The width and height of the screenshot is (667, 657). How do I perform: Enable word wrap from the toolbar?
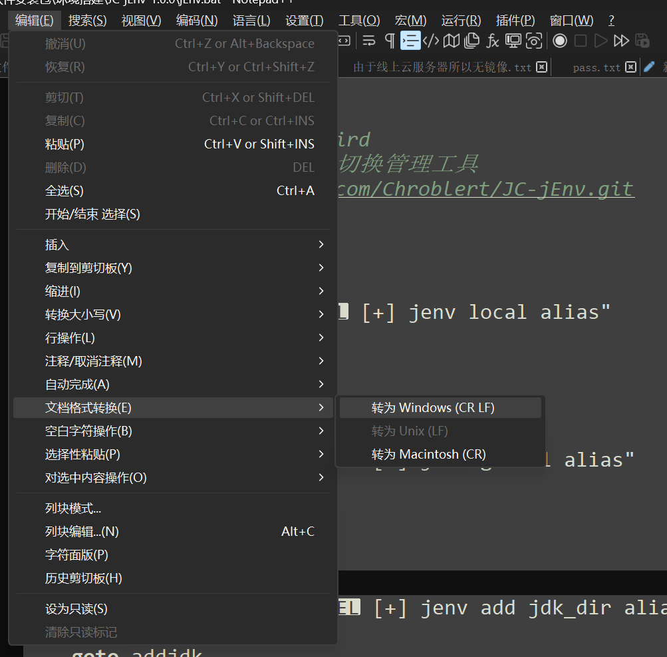(368, 41)
